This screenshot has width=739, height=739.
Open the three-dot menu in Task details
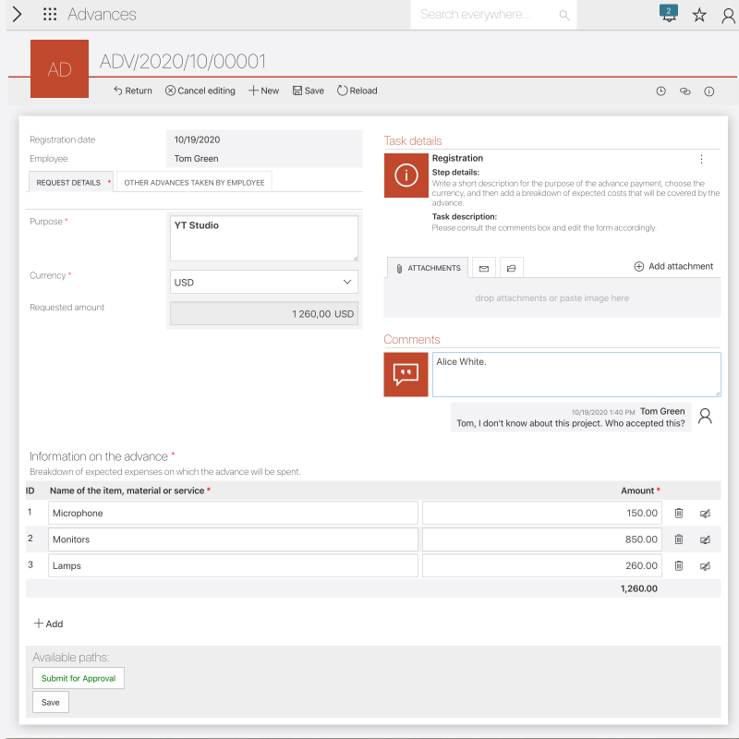pos(701,160)
